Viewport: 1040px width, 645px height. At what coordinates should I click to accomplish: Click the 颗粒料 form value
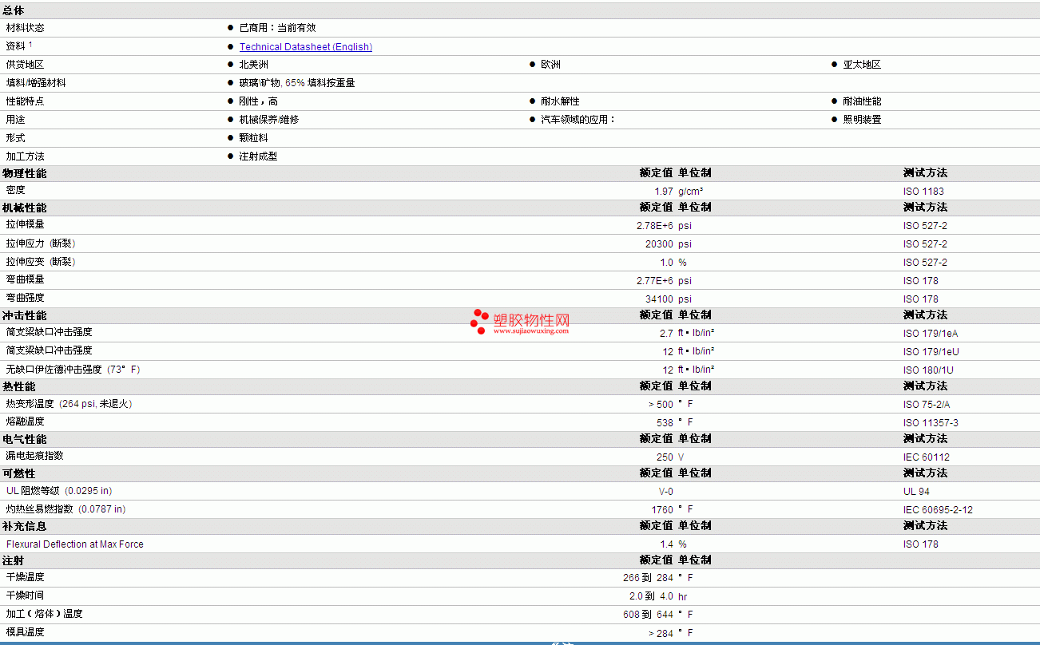coord(253,138)
